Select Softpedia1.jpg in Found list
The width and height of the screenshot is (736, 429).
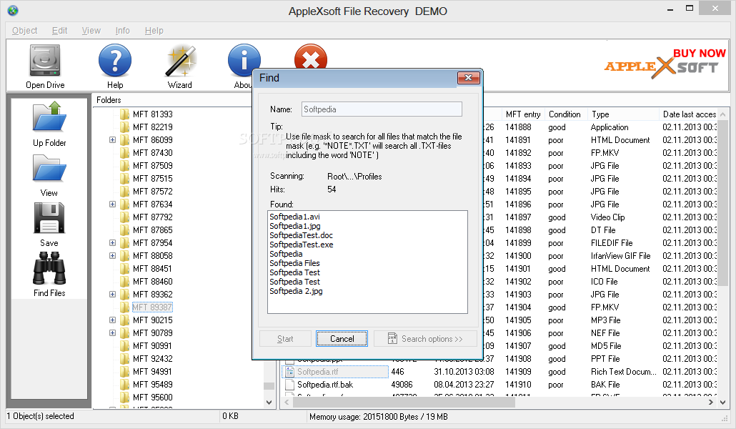295,226
